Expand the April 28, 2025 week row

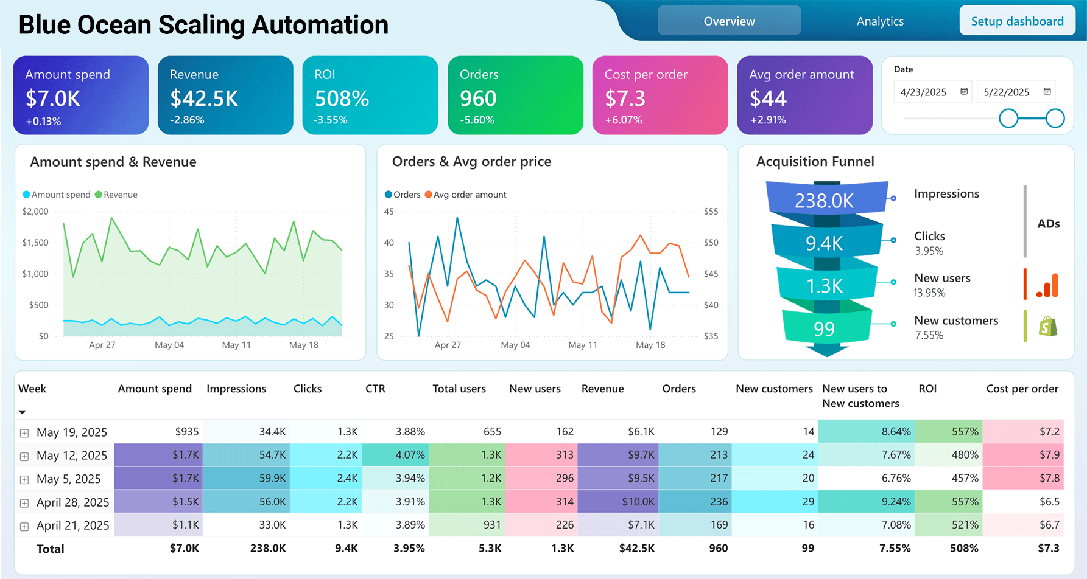(x=24, y=503)
